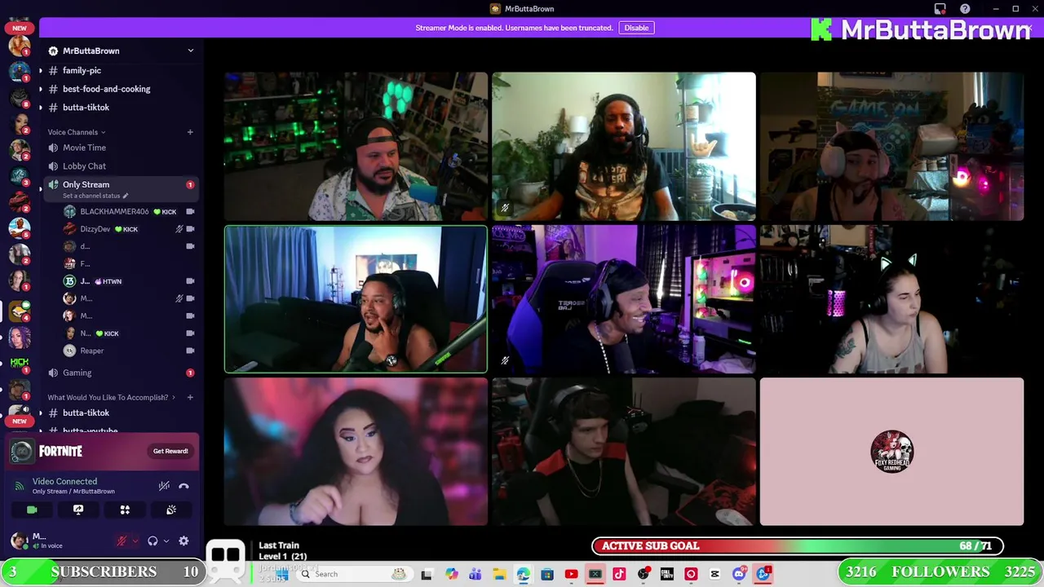Select the Only Stream voice channel
The width and height of the screenshot is (1044, 587).
(121, 188)
